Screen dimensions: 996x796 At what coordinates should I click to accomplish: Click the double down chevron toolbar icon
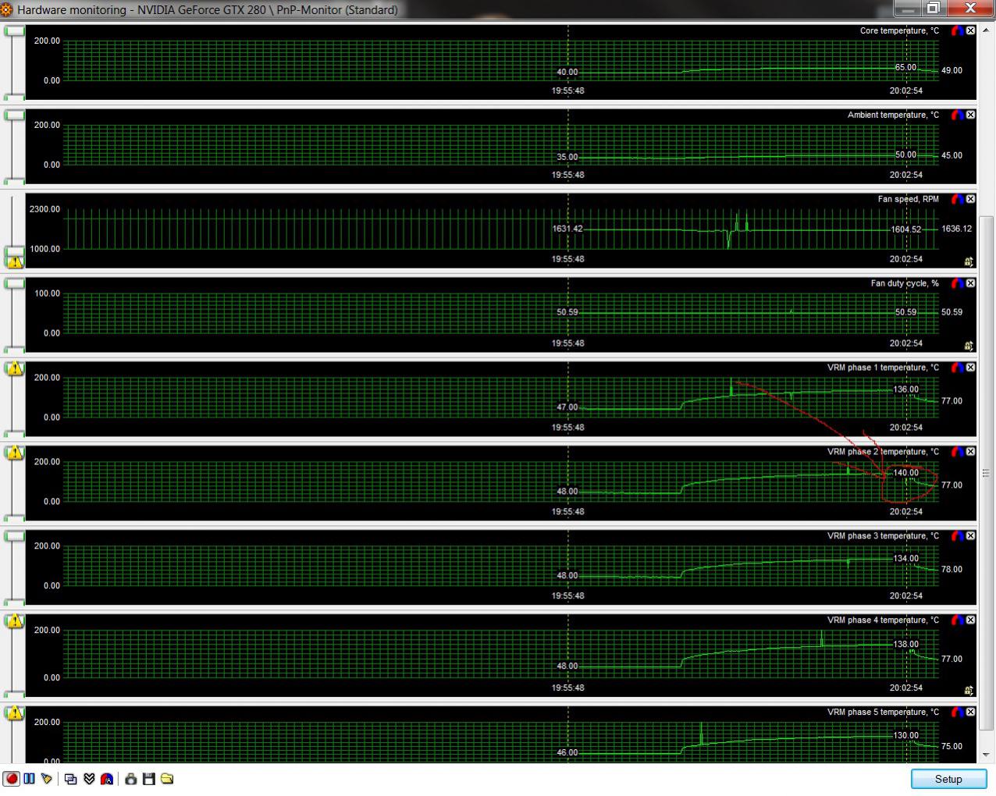89,779
